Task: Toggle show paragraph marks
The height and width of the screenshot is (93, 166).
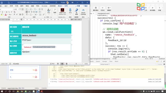Action: (44, 14)
